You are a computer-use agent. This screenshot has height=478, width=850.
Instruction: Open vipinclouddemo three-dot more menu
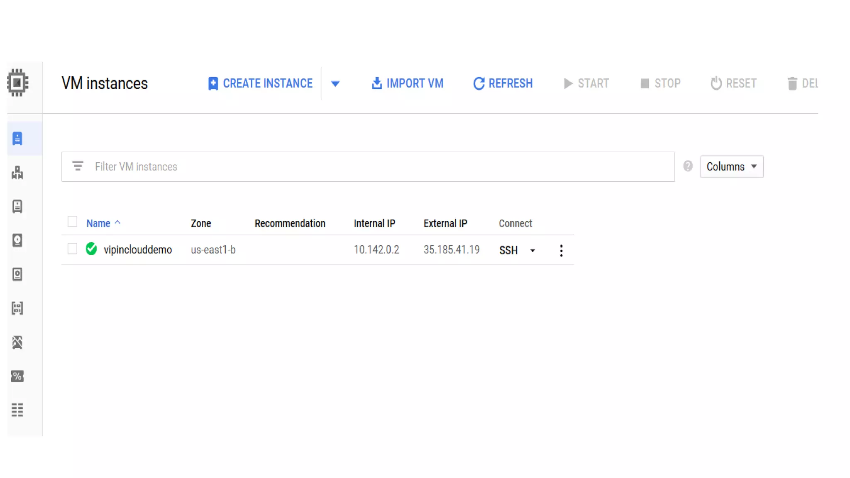(x=561, y=251)
